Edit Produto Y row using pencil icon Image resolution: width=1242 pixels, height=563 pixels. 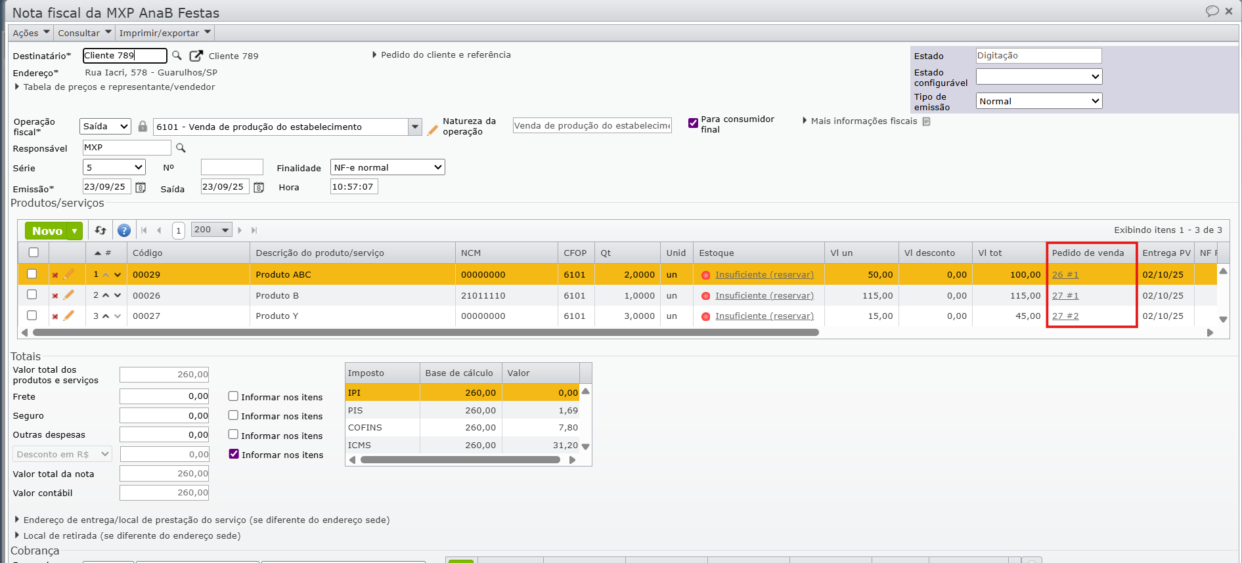coord(69,316)
